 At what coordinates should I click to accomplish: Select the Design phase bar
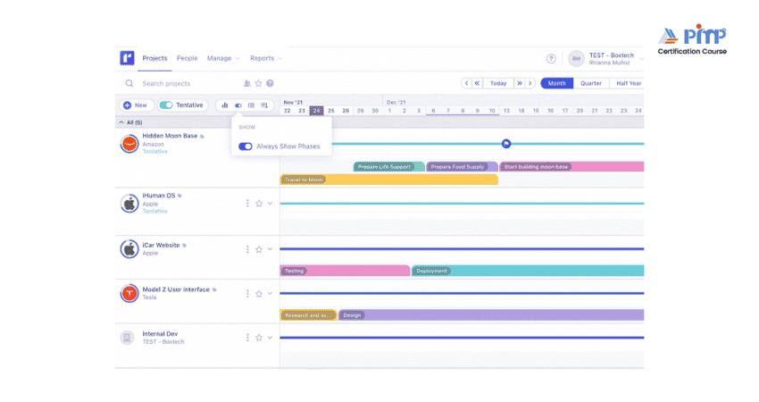pos(491,315)
